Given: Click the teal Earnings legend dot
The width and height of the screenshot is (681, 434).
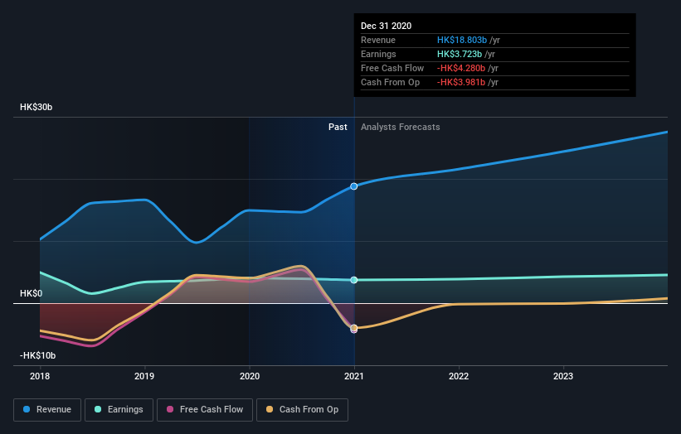Looking at the screenshot, I should coord(98,409).
